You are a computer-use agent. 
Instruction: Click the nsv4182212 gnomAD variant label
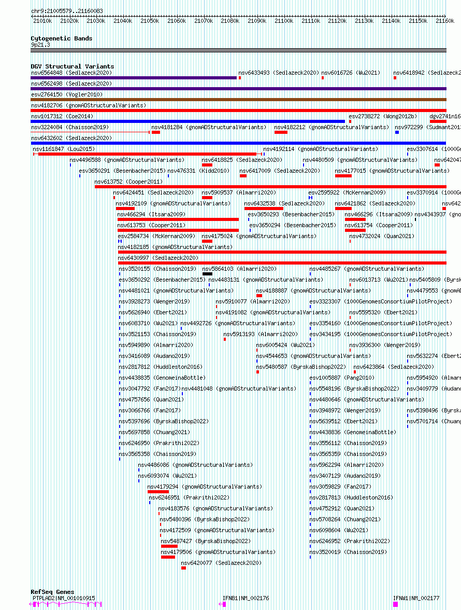pos(332,127)
